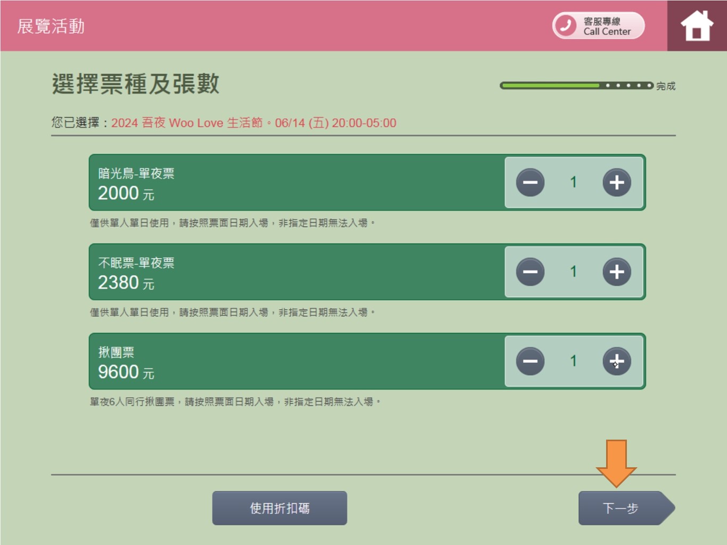Decrease 暗光鳥-單夜票 quantity with minus
Screen dimensions: 727x545
(530, 183)
